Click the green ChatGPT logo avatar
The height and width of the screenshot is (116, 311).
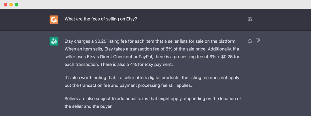click(54, 41)
